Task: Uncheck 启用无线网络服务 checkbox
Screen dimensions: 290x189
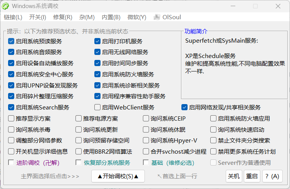Action: (97, 52)
